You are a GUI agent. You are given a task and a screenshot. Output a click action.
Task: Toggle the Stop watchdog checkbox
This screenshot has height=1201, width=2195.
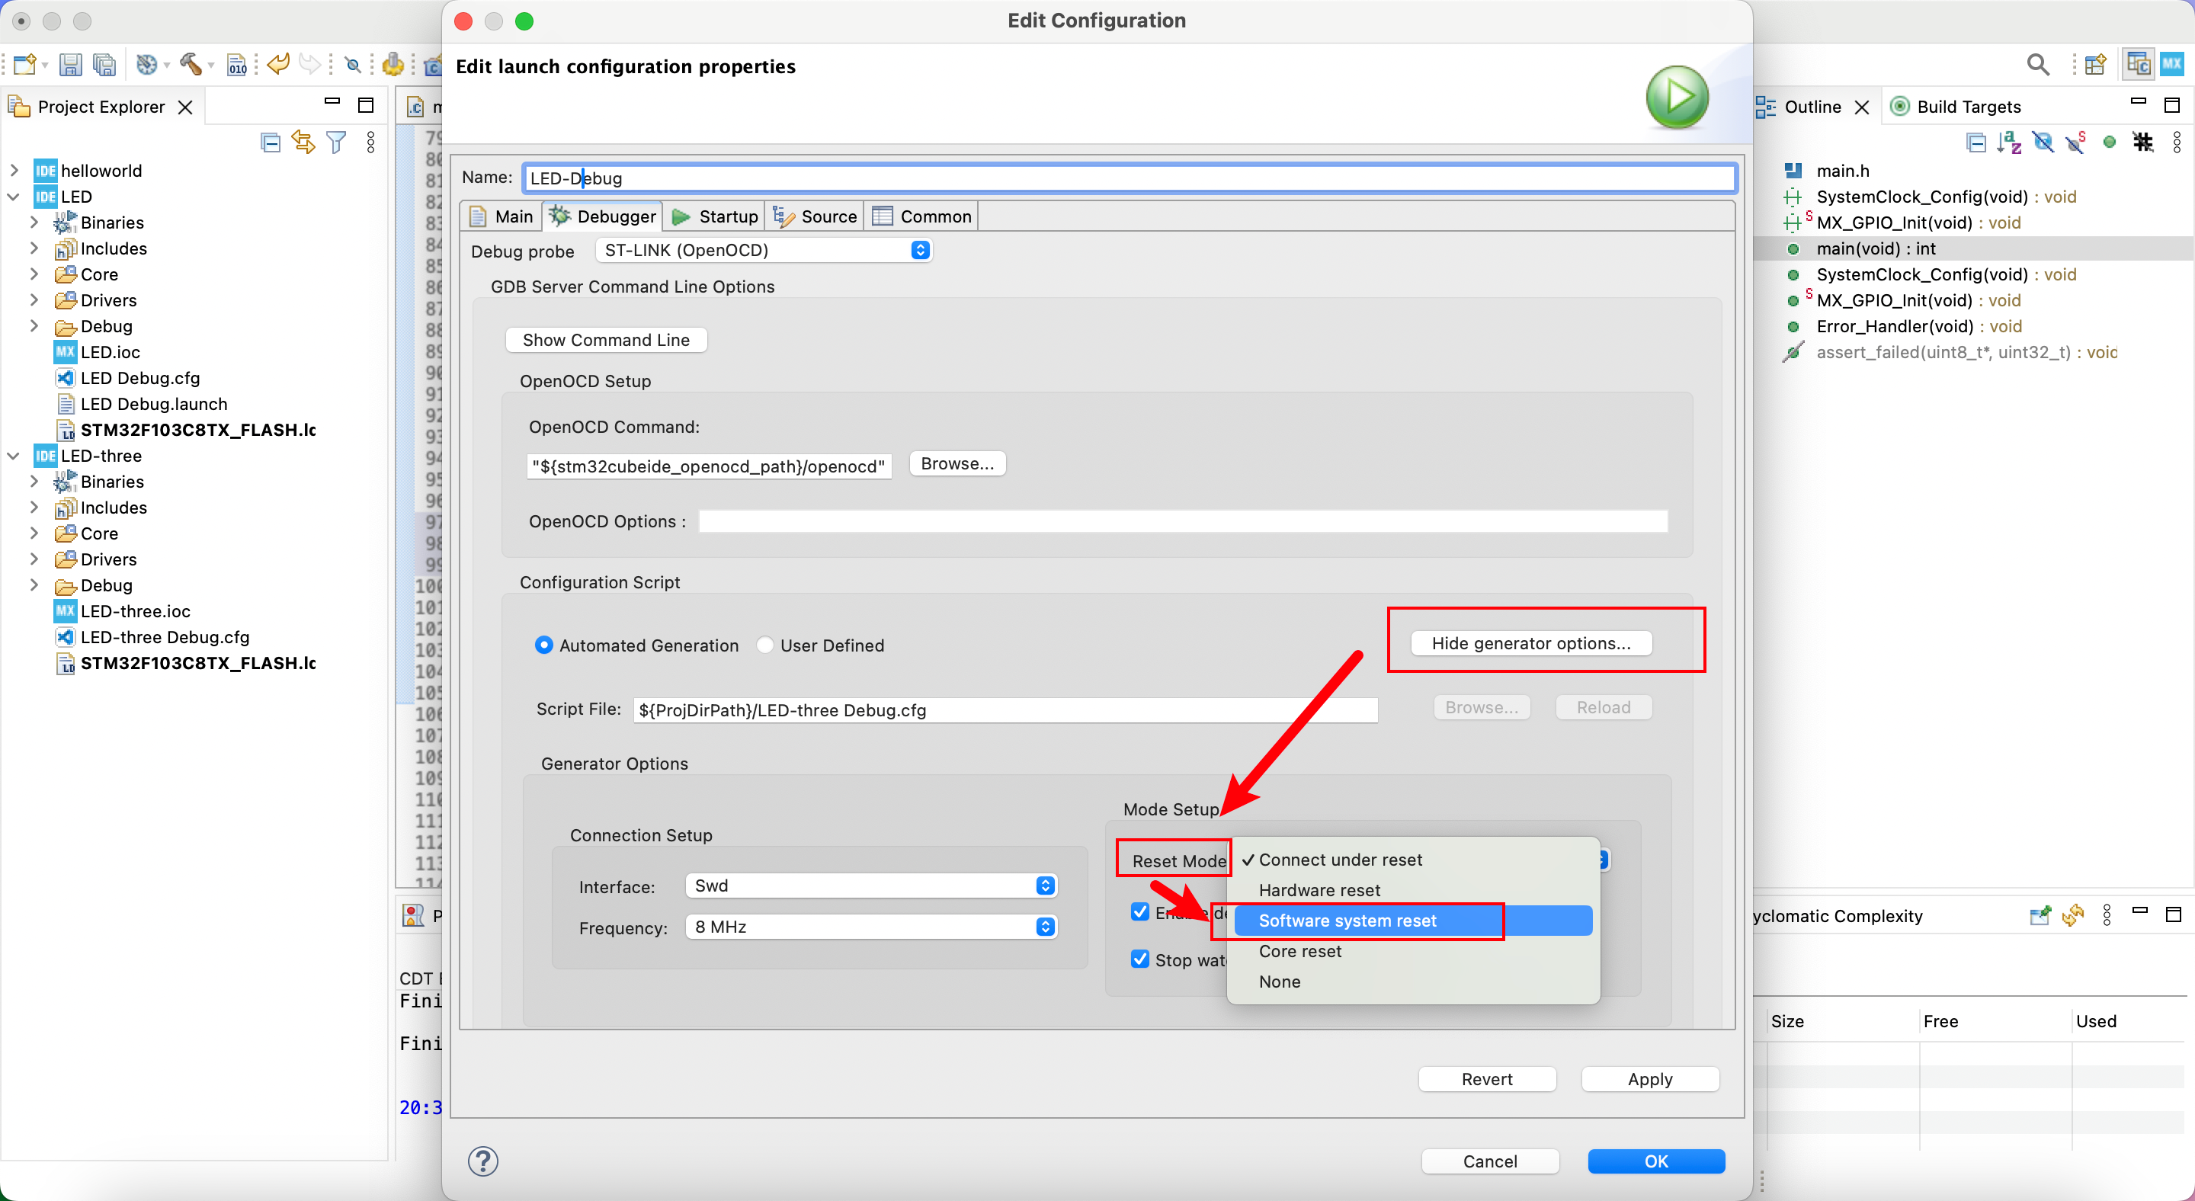1140,958
